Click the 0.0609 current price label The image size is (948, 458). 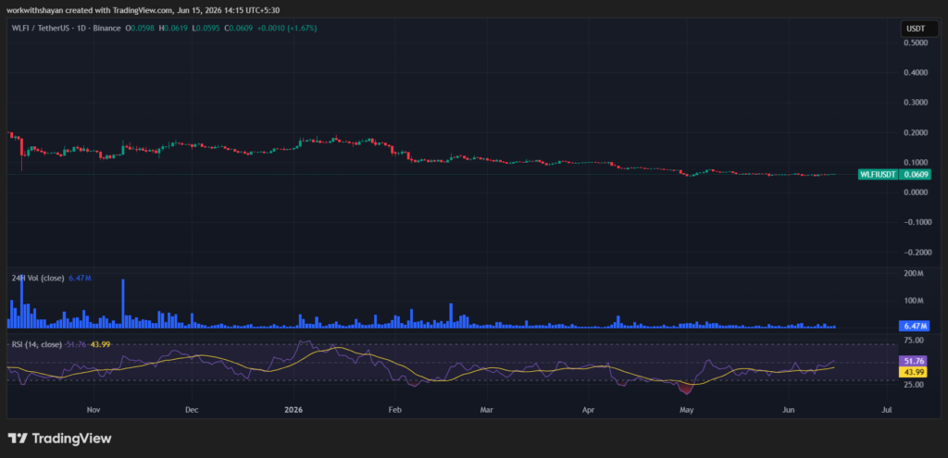pyautogui.click(x=914, y=175)
